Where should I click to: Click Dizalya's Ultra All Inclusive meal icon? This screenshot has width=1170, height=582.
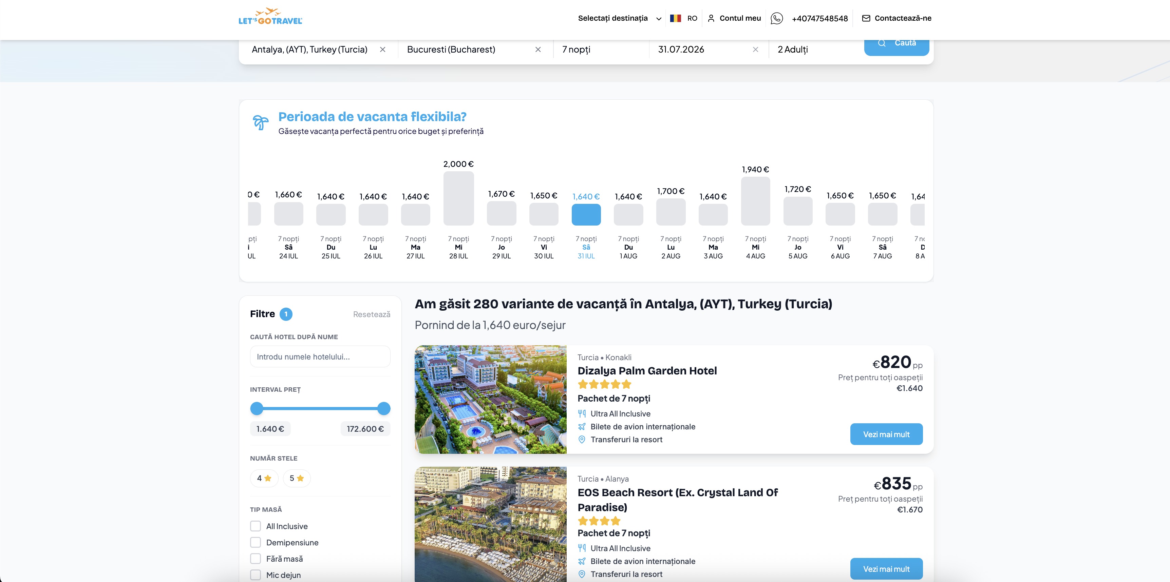coord(582,413)
